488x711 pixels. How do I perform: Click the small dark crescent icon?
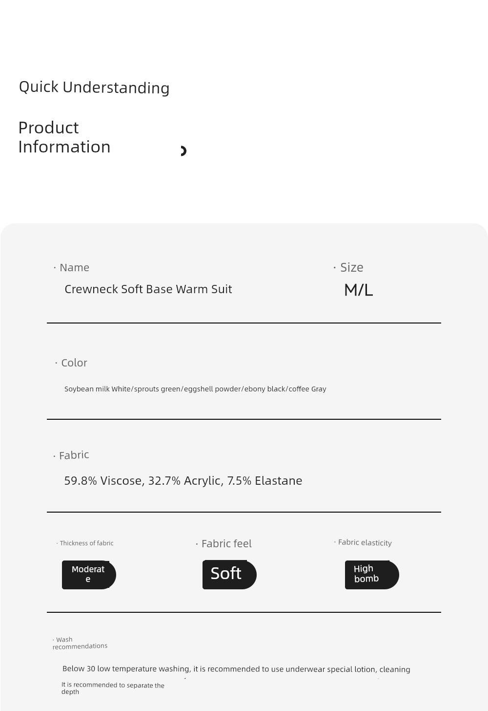pos(183,151)
